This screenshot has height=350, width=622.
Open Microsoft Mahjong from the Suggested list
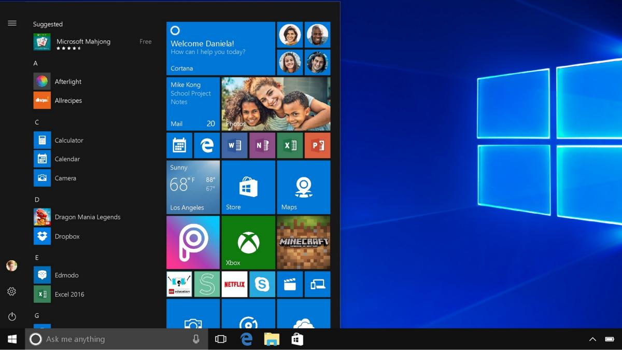pyautogui.click(x=93, y=41)
